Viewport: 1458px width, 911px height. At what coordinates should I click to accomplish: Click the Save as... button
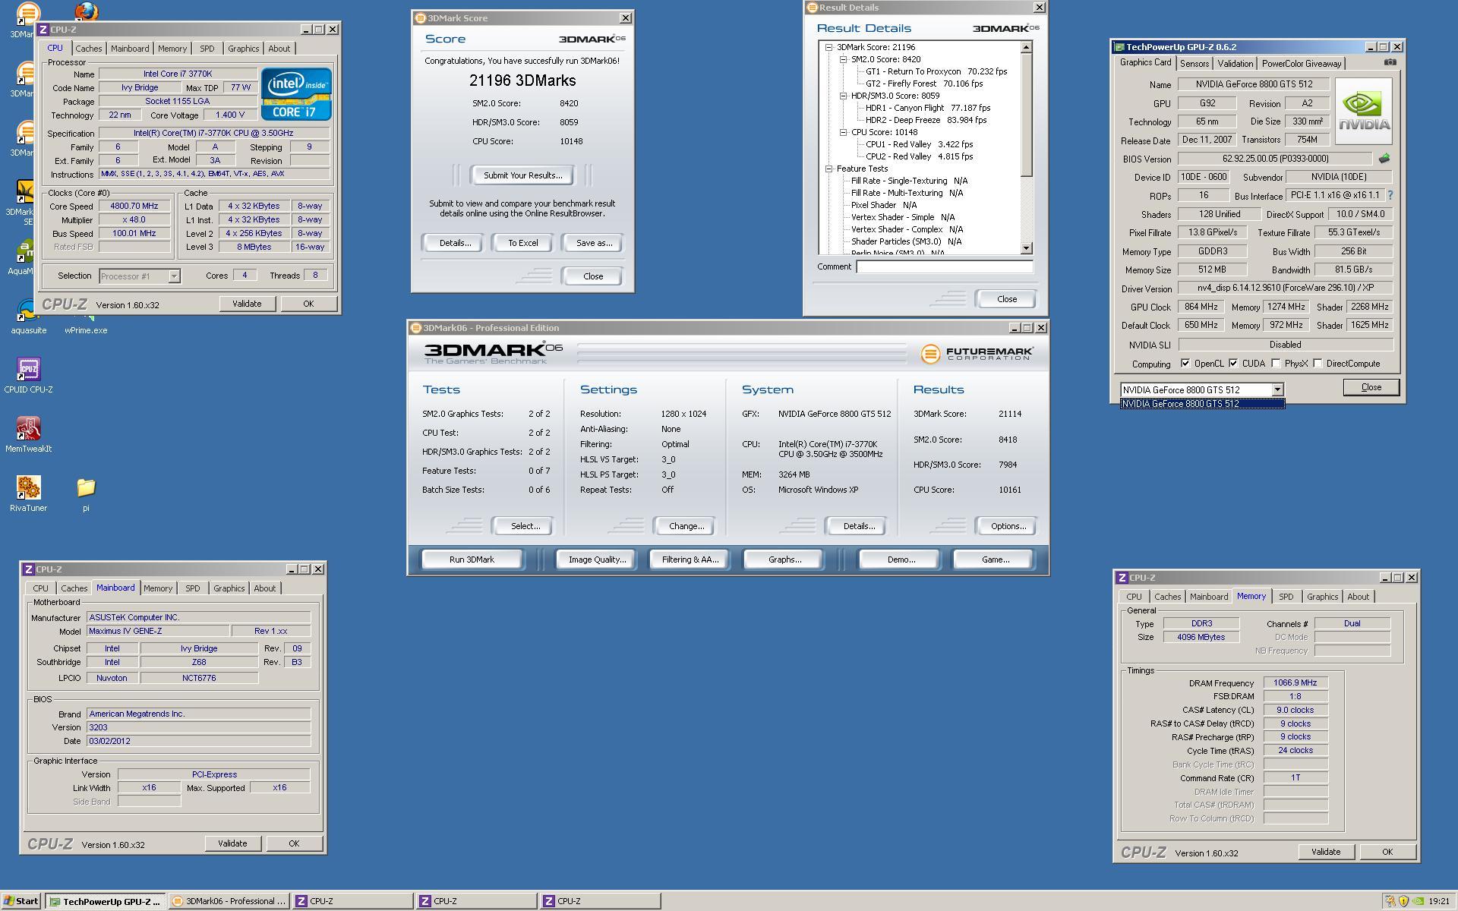pos(594,243)
